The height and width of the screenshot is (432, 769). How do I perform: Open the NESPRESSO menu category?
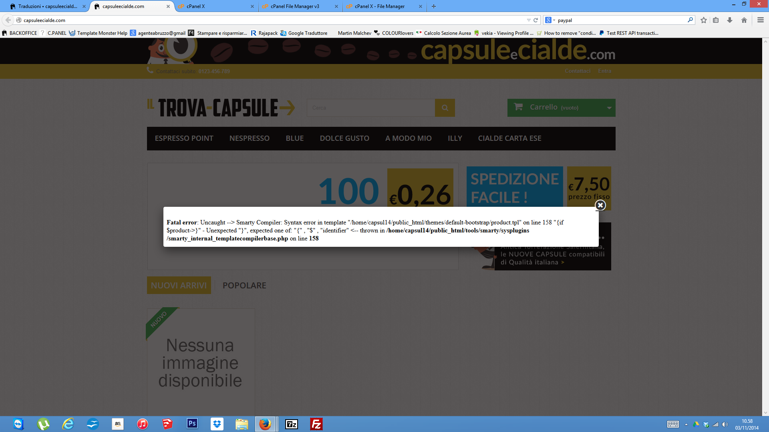pyautogui.click(x=249, y=138)
